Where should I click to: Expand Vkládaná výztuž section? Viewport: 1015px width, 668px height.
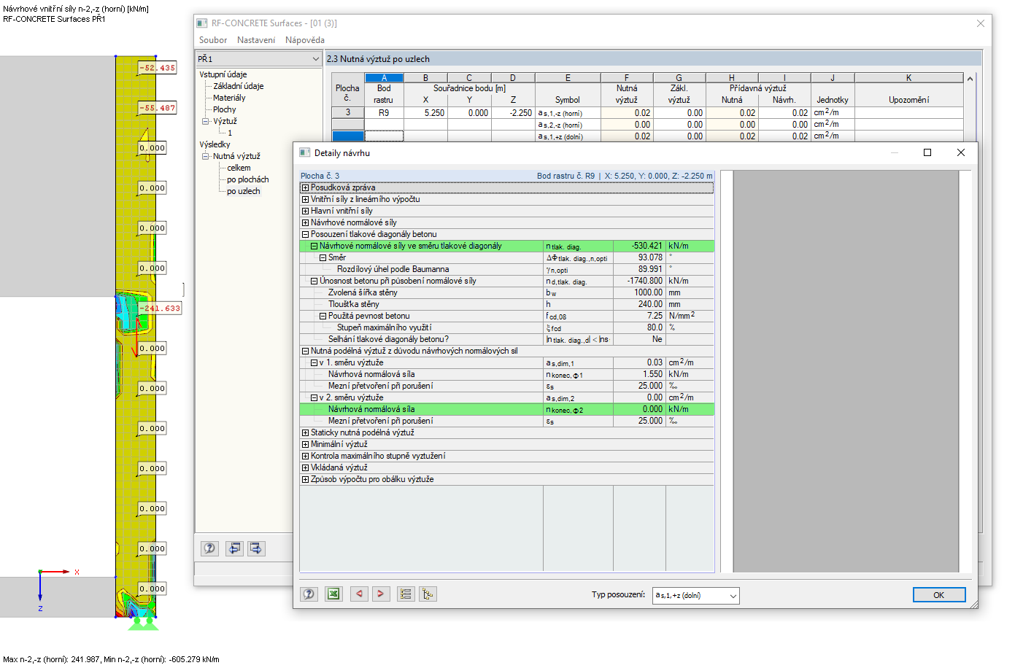306,467
